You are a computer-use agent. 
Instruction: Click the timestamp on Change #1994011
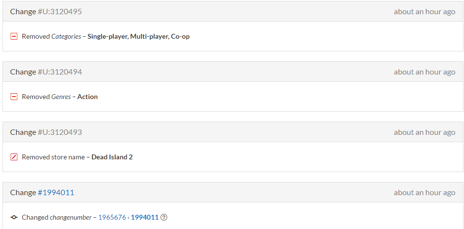pyautogui.click(x=424, y=192)
